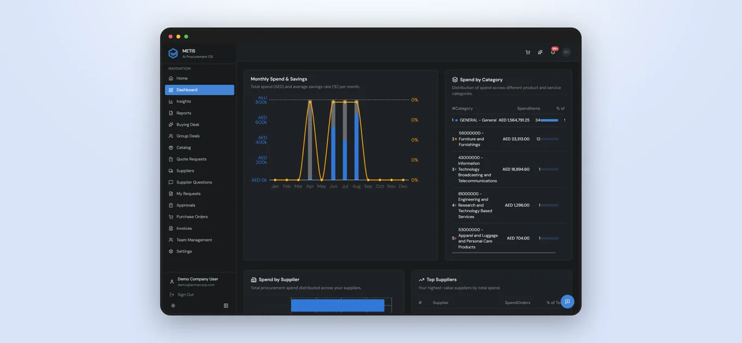Go to the Approvals page
Screen dimensions: 742x343
coord(200,205)
